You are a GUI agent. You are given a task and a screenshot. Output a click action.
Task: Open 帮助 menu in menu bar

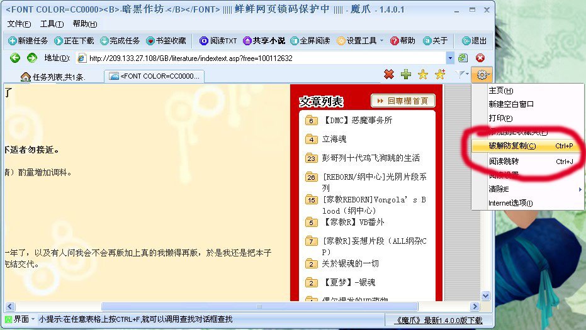pos(85,24)
